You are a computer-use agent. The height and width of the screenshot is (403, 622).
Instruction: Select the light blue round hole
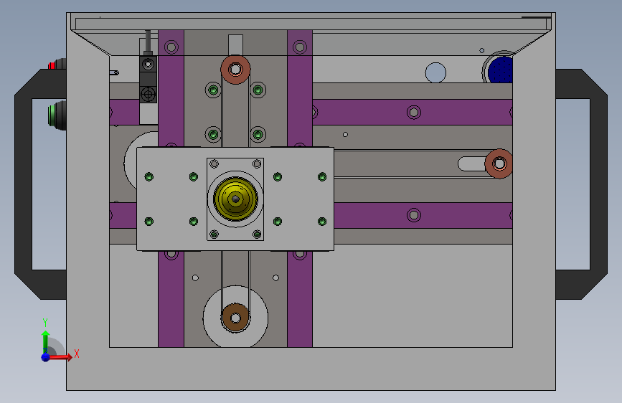(435, 73)
